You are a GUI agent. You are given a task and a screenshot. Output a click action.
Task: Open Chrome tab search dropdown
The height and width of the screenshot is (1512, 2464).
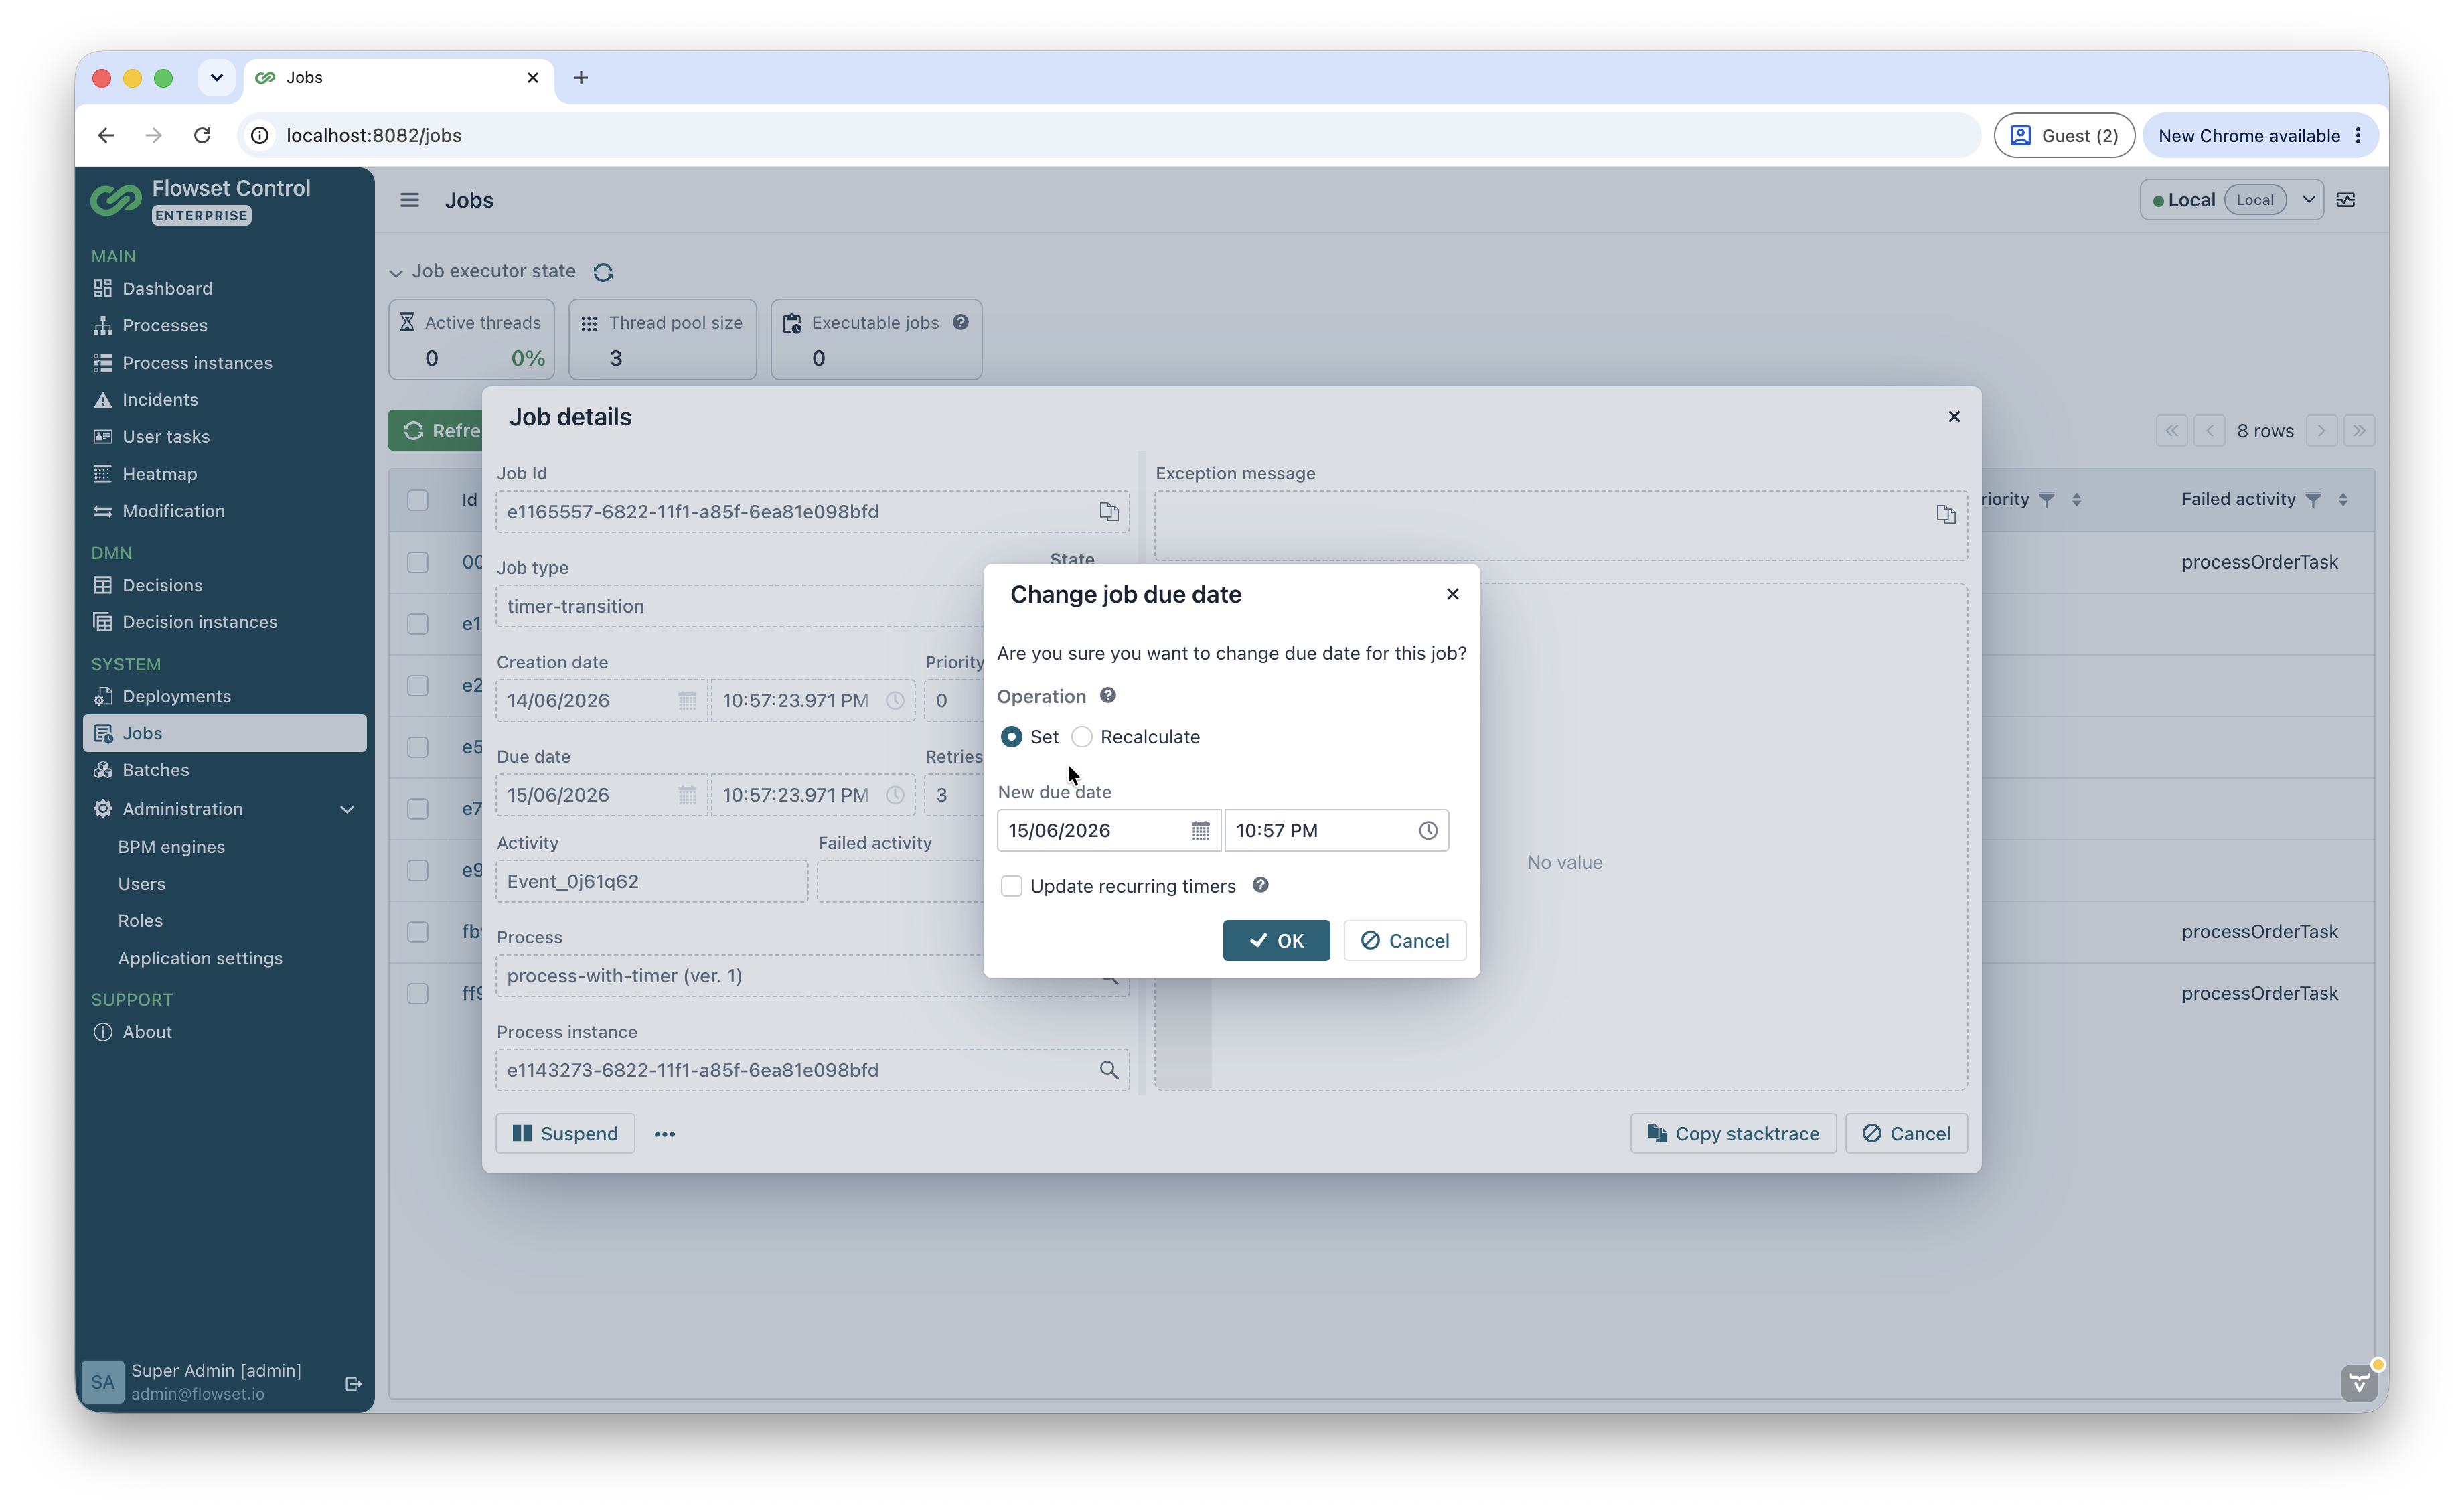[216, 77]
